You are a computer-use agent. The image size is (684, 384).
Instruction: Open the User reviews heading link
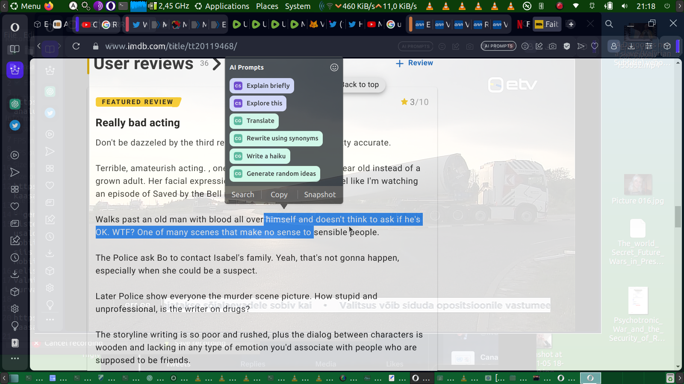pyautogui.click(x=144, y=64)
